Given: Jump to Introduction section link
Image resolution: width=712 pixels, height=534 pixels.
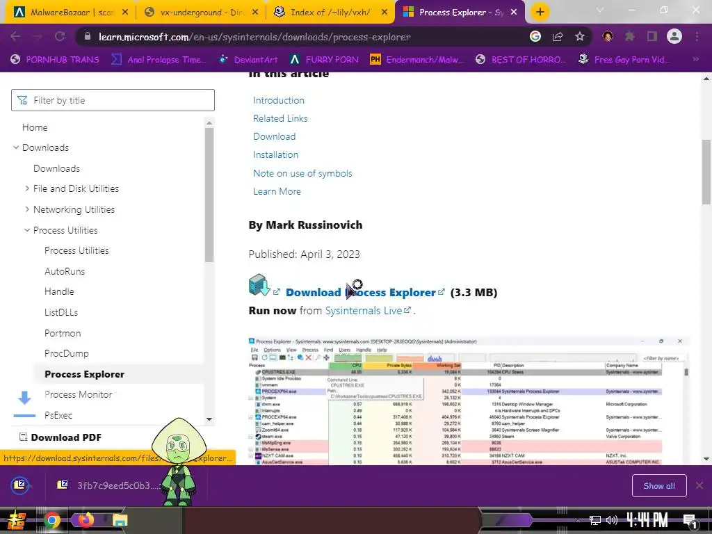Looking at the screenshot, I should [279, 100].
